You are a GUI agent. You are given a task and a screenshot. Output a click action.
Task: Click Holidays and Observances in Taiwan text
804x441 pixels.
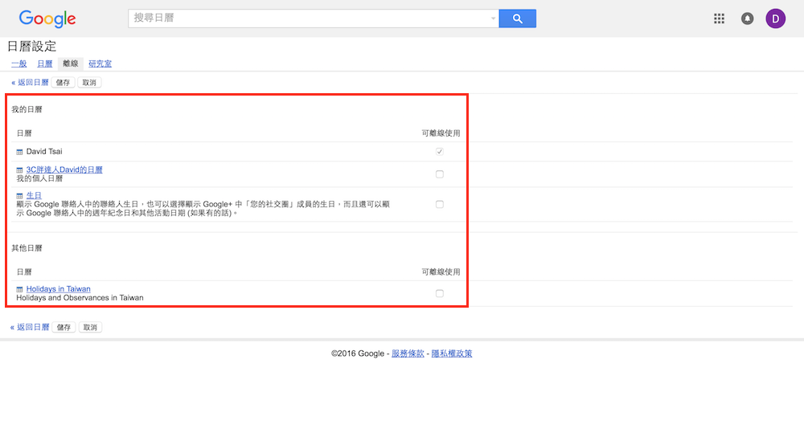(80, 297)
